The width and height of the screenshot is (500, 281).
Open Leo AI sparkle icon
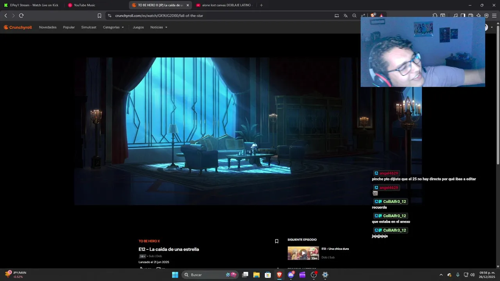479,16
